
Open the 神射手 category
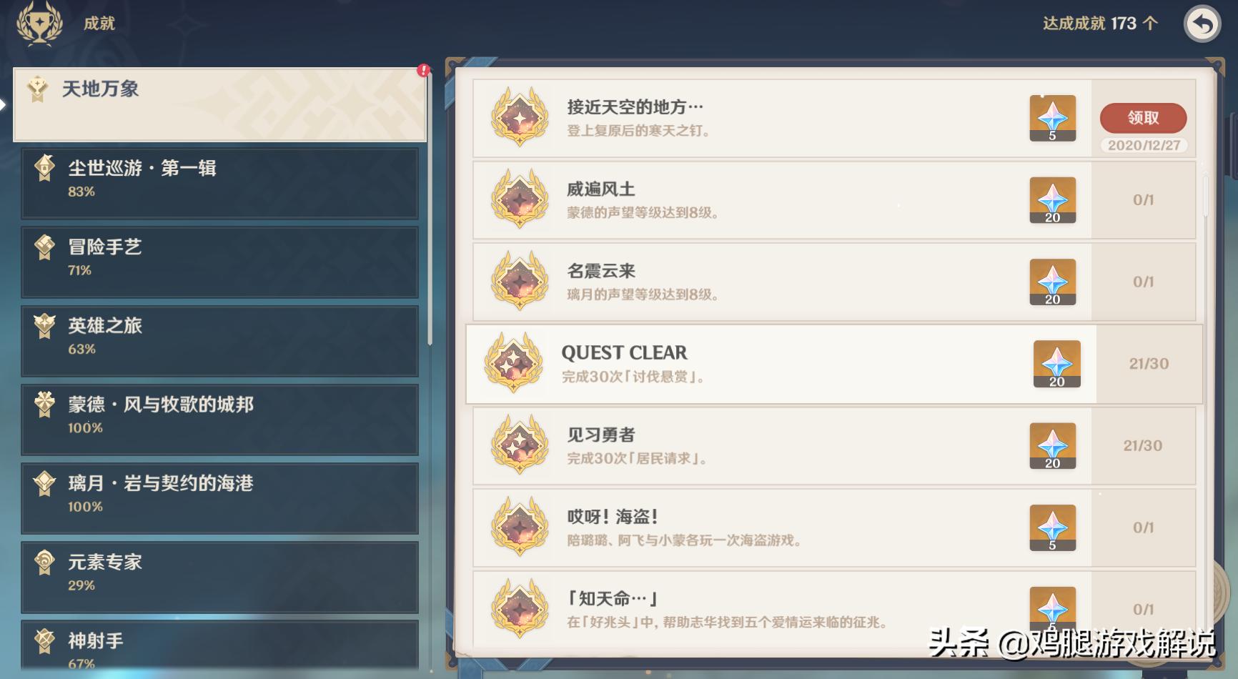(219, 647)
